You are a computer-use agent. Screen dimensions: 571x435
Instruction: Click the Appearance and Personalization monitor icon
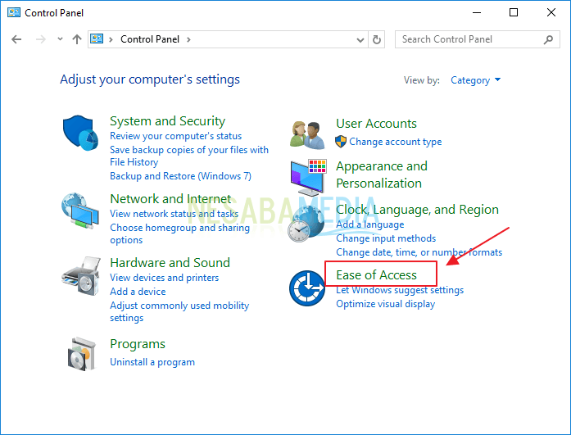point(308,177)
